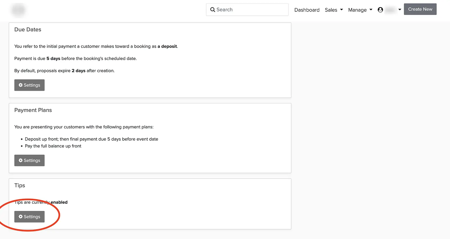The width and height of the screenshot is (450, 239).
Task: Click the bold "5 days" payment text
Action: pos(53,59)
